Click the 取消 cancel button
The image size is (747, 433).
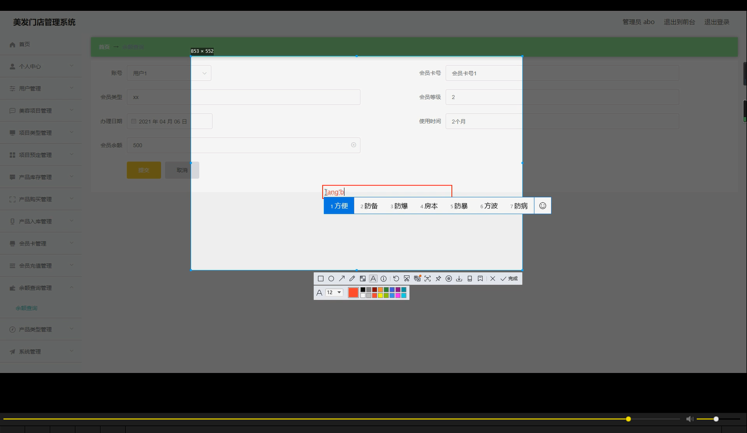pyautogui.click(x=182, y=170)
